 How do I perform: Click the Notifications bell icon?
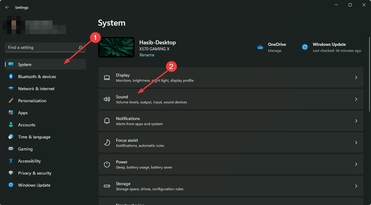[107, 121]
